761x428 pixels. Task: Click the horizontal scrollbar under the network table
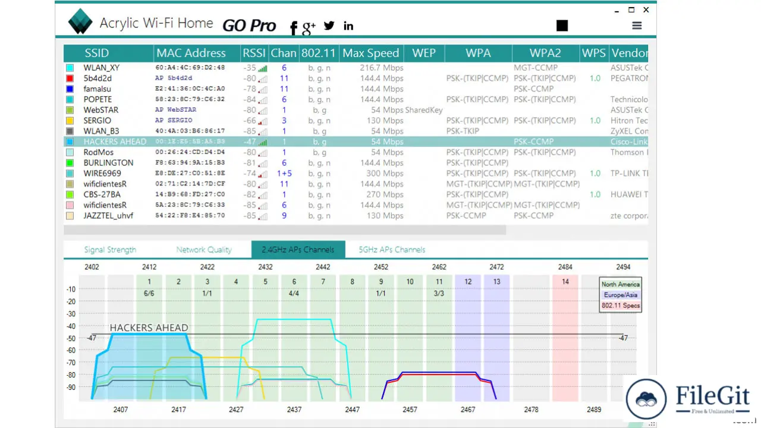coord(285,230)
